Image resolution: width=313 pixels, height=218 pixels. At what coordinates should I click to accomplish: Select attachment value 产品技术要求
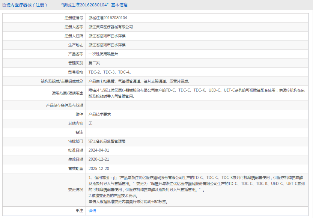(99, 114)
